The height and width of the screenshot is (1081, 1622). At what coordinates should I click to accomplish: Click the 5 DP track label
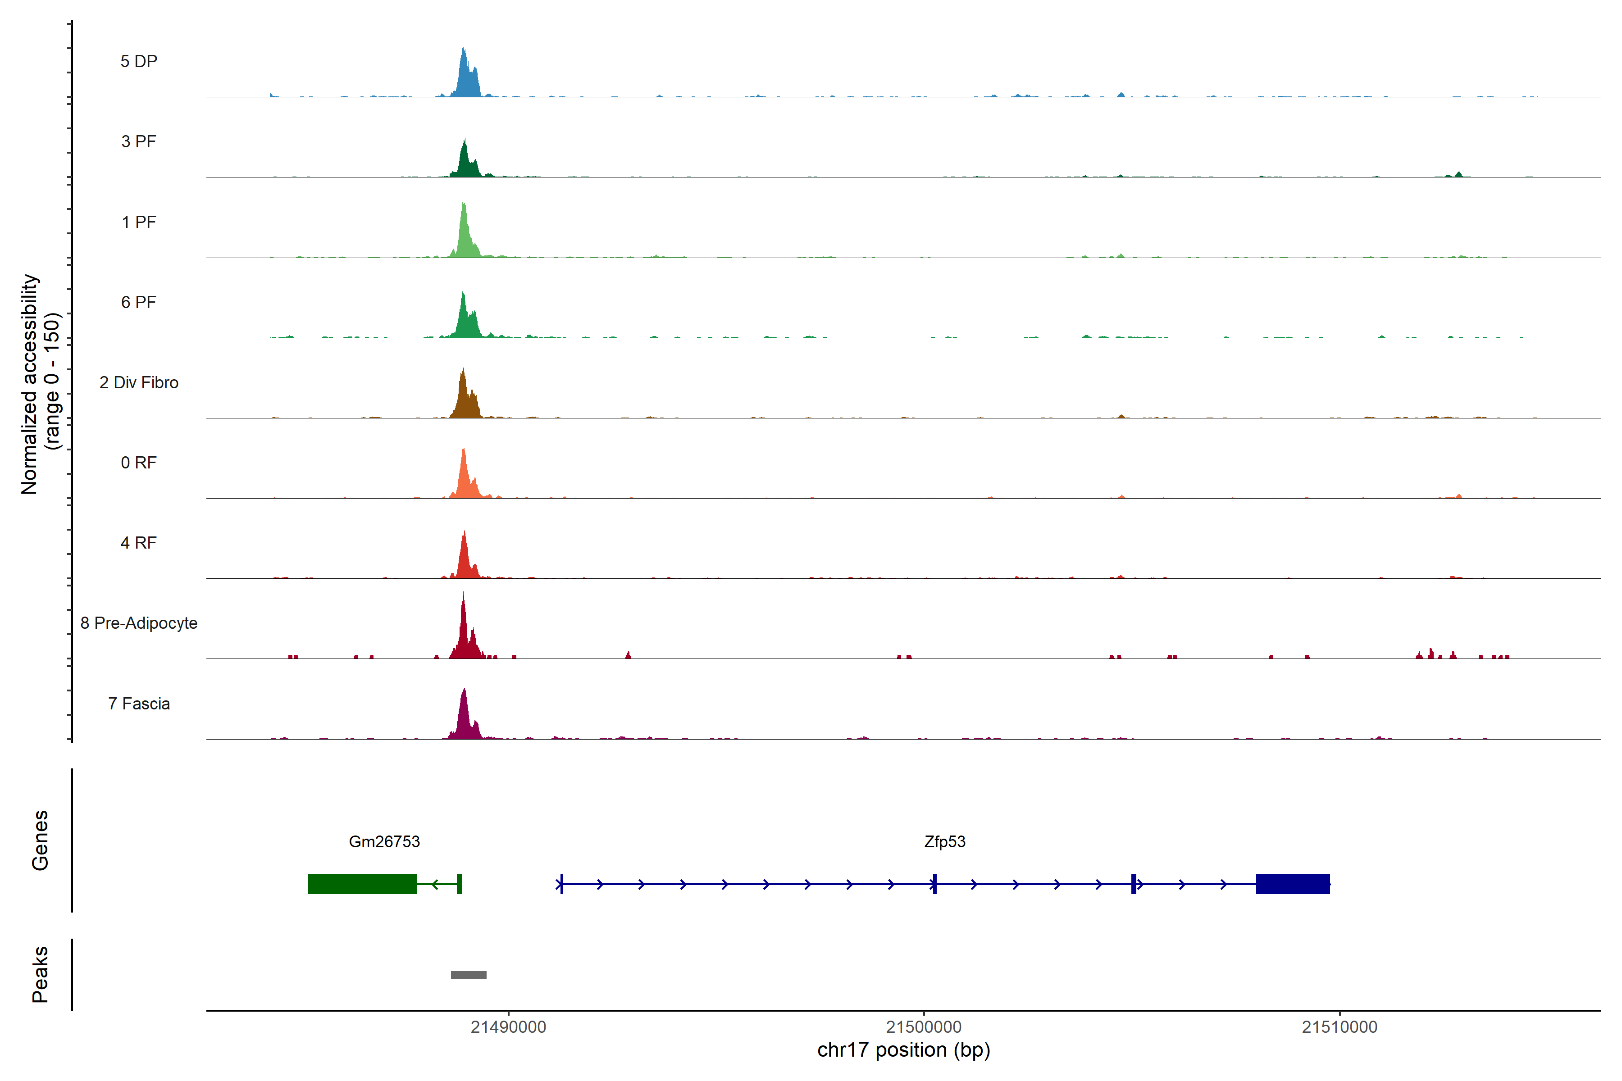click(x=139, y=61)
